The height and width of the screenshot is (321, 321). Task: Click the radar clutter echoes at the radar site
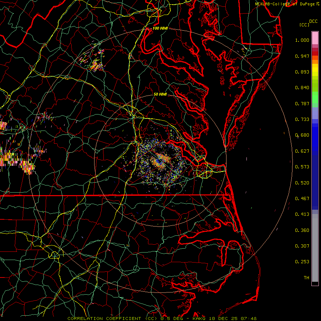pos(160,161)
